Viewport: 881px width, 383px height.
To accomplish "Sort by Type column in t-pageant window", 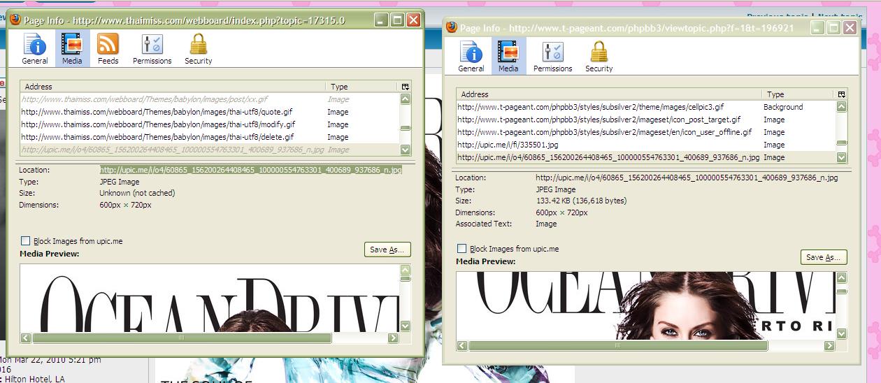I will 798,94.
